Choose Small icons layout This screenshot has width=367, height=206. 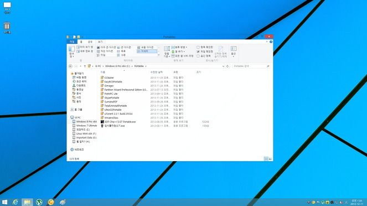(x=105, y=51)
